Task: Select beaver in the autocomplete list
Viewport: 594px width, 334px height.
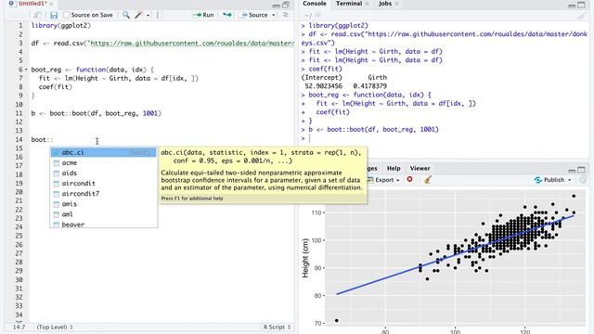Action: (x=104, y=224)
